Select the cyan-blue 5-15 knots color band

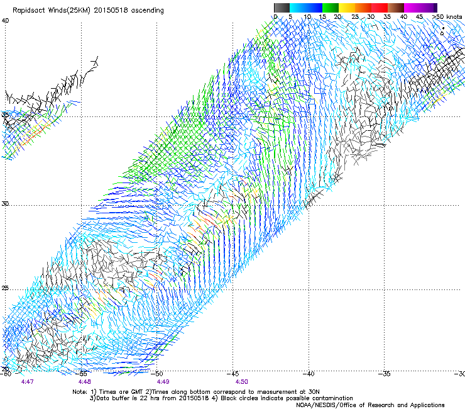[x=306, y=8]
